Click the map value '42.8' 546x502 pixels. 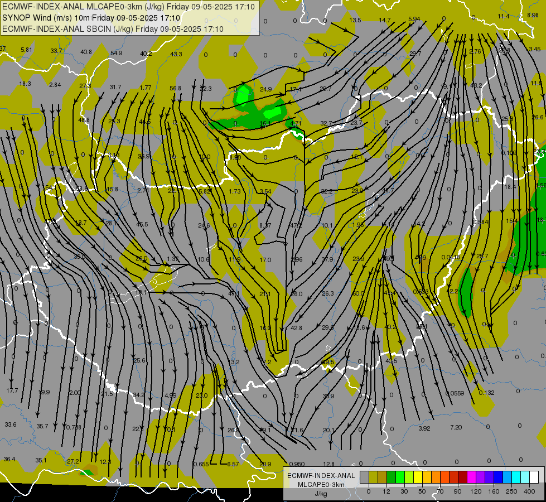tap(296, 328)
